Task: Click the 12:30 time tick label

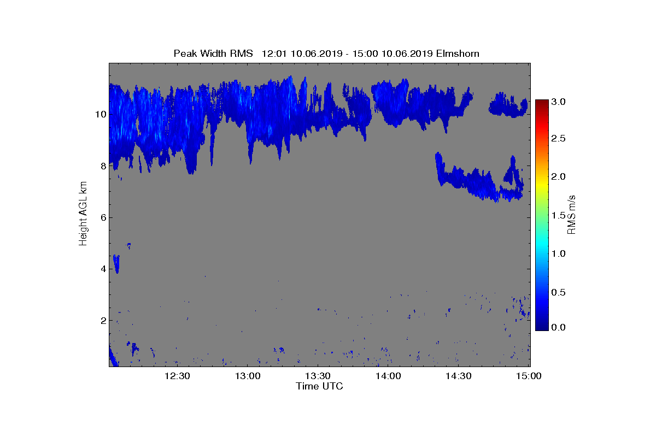Action: click(177, 376)
